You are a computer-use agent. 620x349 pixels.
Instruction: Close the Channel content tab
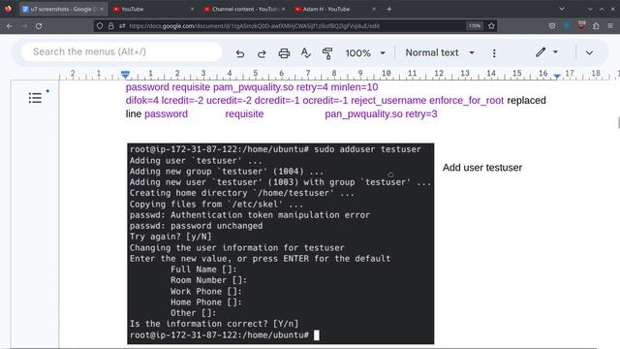point(283,9)
